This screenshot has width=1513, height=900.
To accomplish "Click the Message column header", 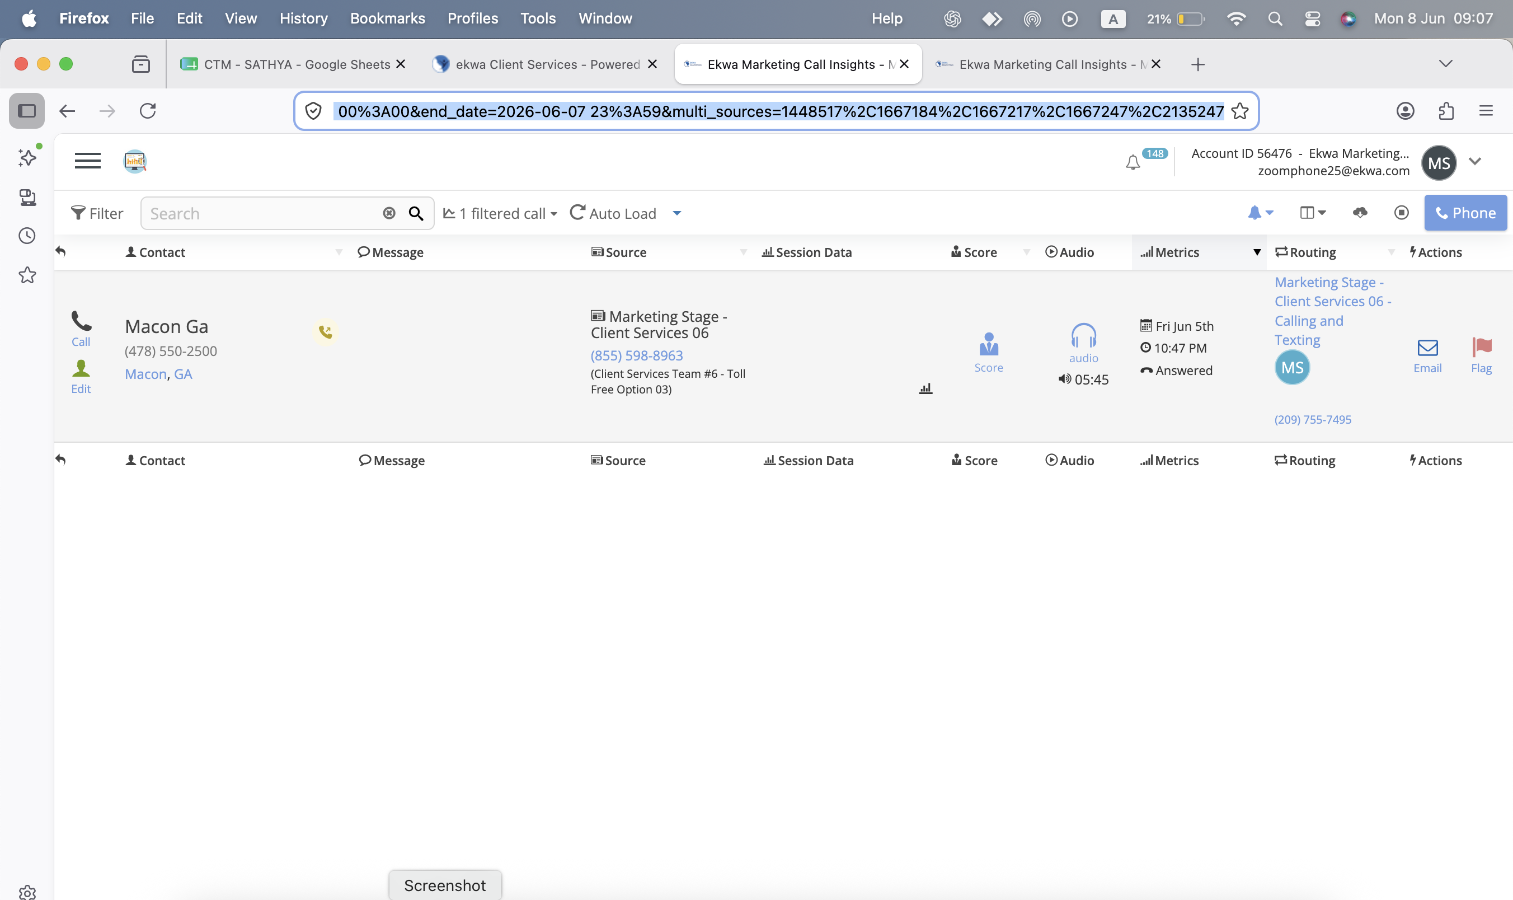I will [x=391, y=252].
